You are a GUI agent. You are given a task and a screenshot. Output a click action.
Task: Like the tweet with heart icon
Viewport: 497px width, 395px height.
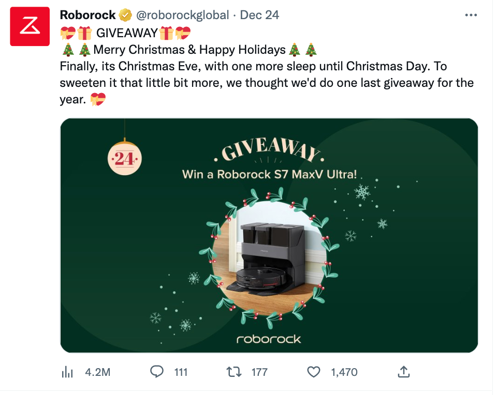coord(314,372)
